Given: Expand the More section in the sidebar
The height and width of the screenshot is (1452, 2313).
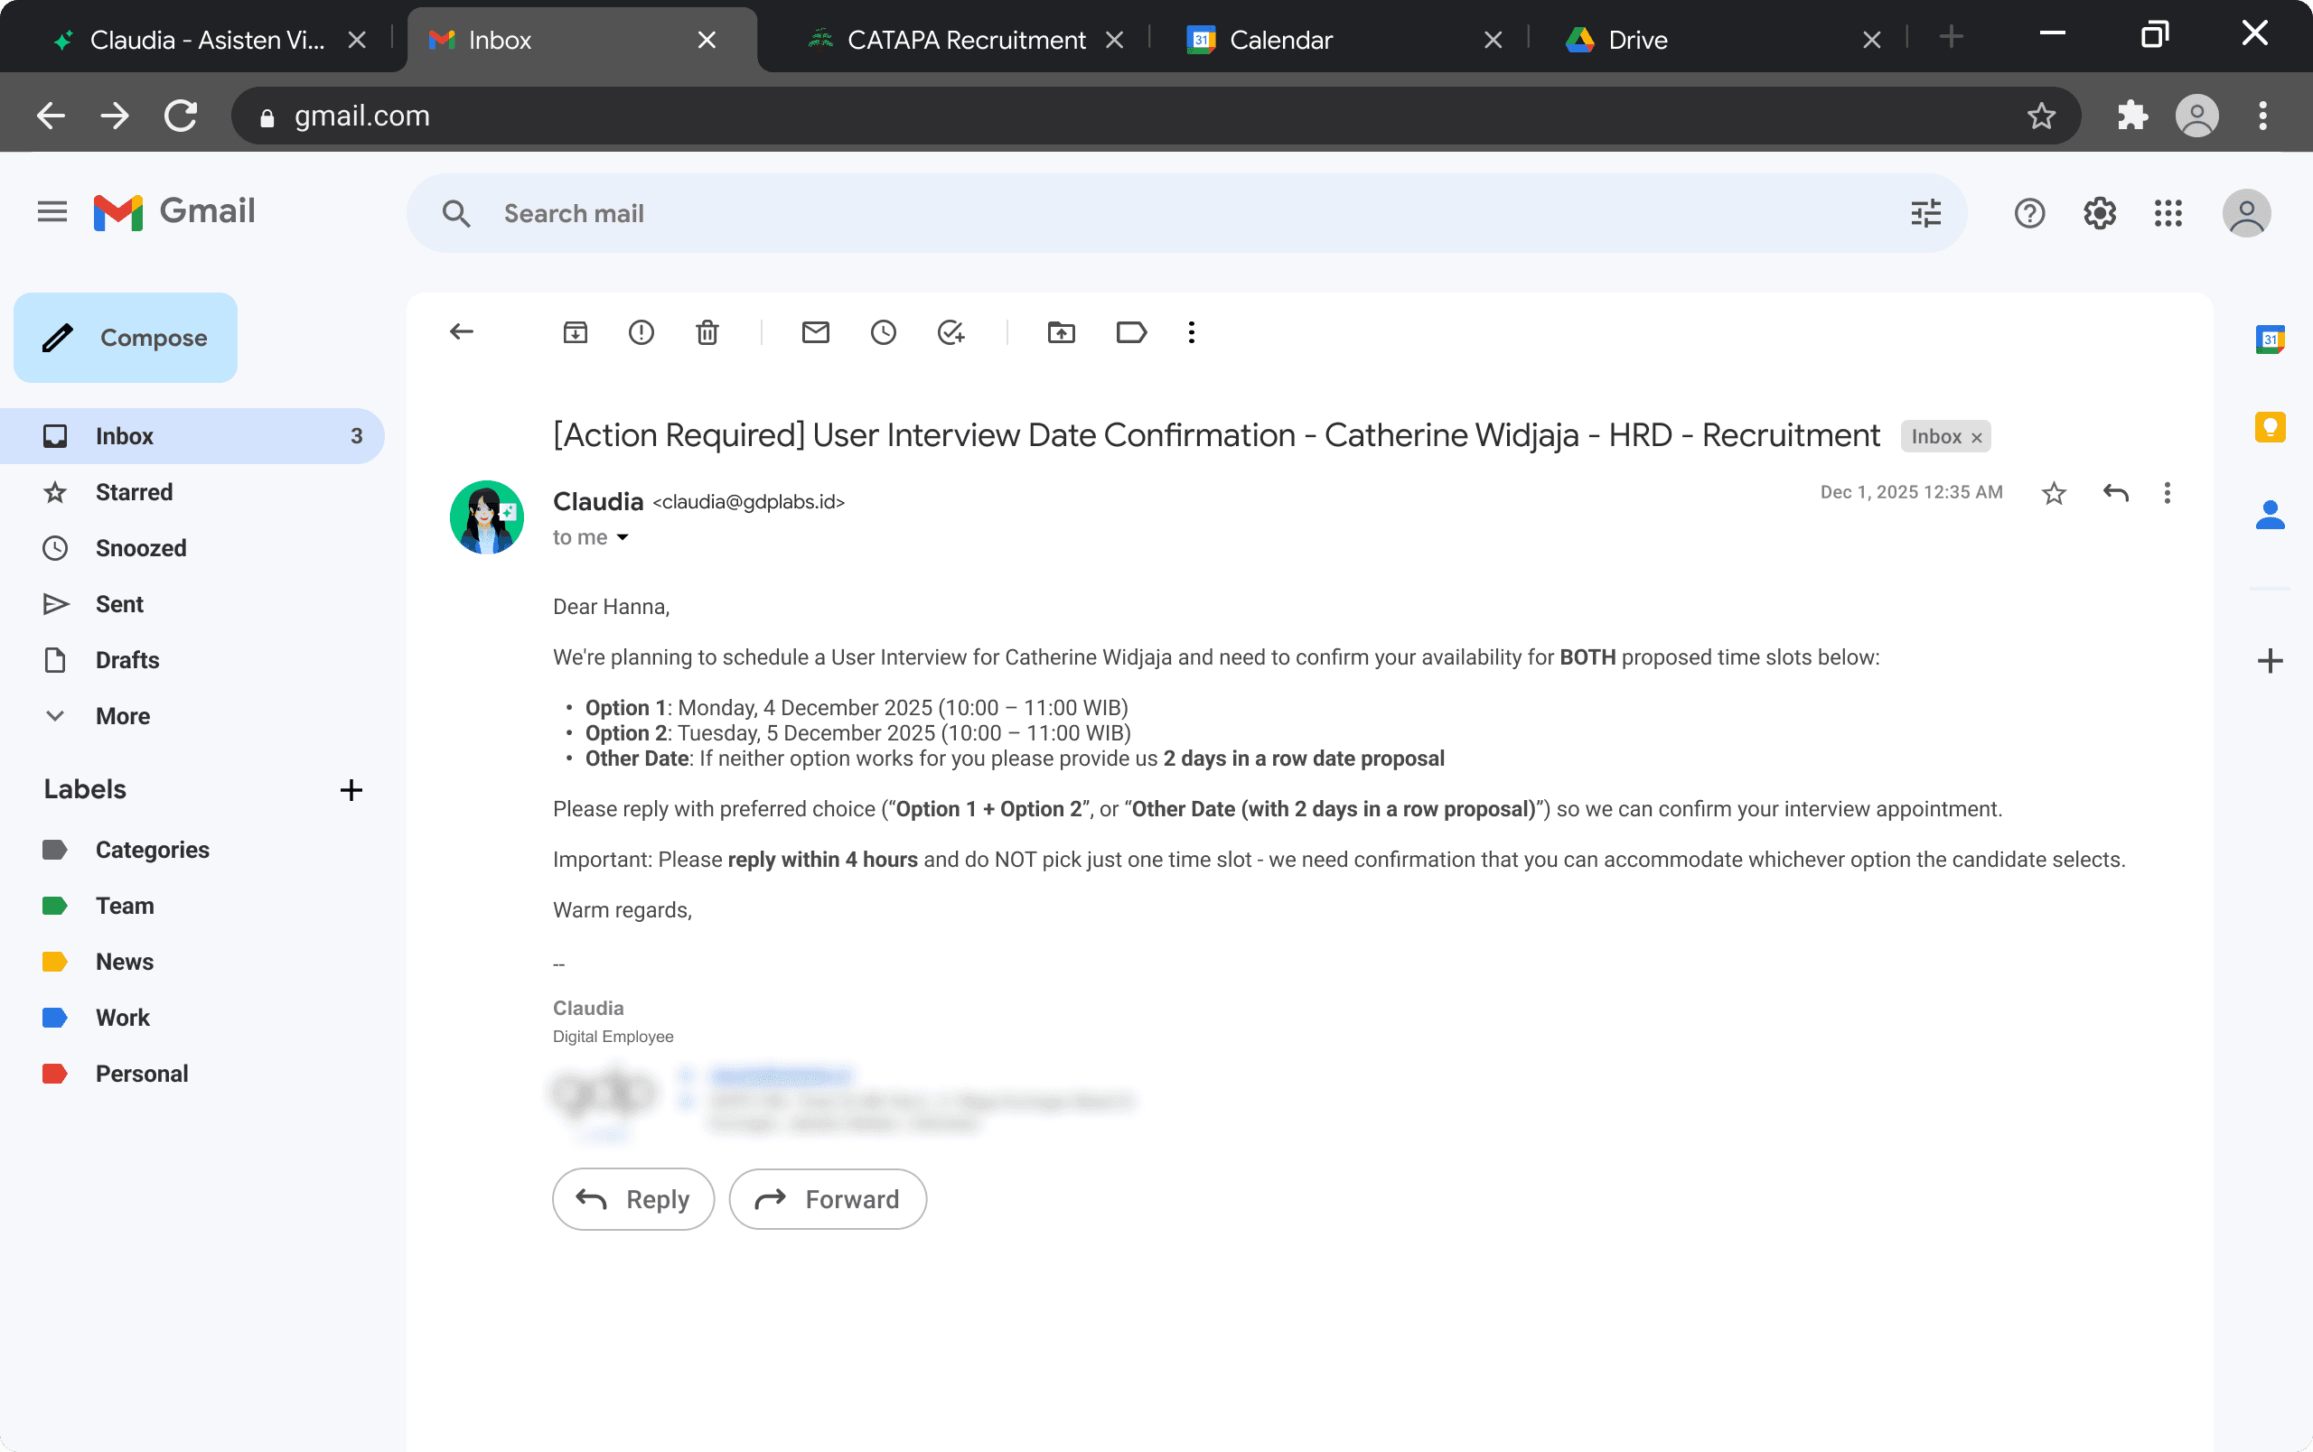Looking at the screenshot, I should pyautogui.click(x=122, y=716).
